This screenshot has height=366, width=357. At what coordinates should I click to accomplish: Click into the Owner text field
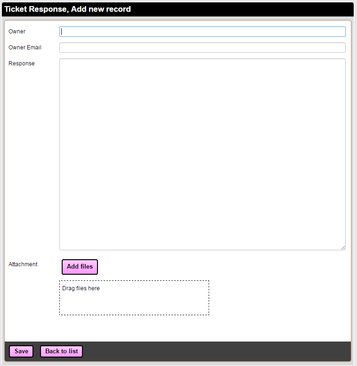[203, 32]
